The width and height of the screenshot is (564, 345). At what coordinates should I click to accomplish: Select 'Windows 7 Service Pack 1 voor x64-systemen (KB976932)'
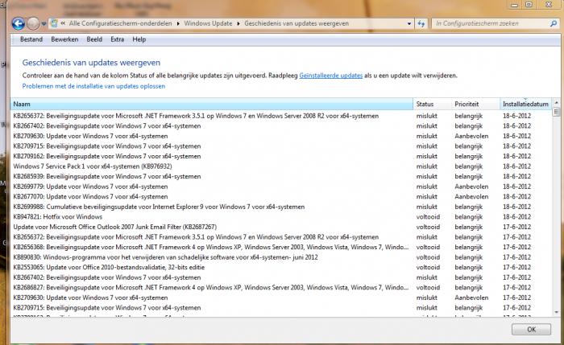pyautogui.click(x=93, y=166)
